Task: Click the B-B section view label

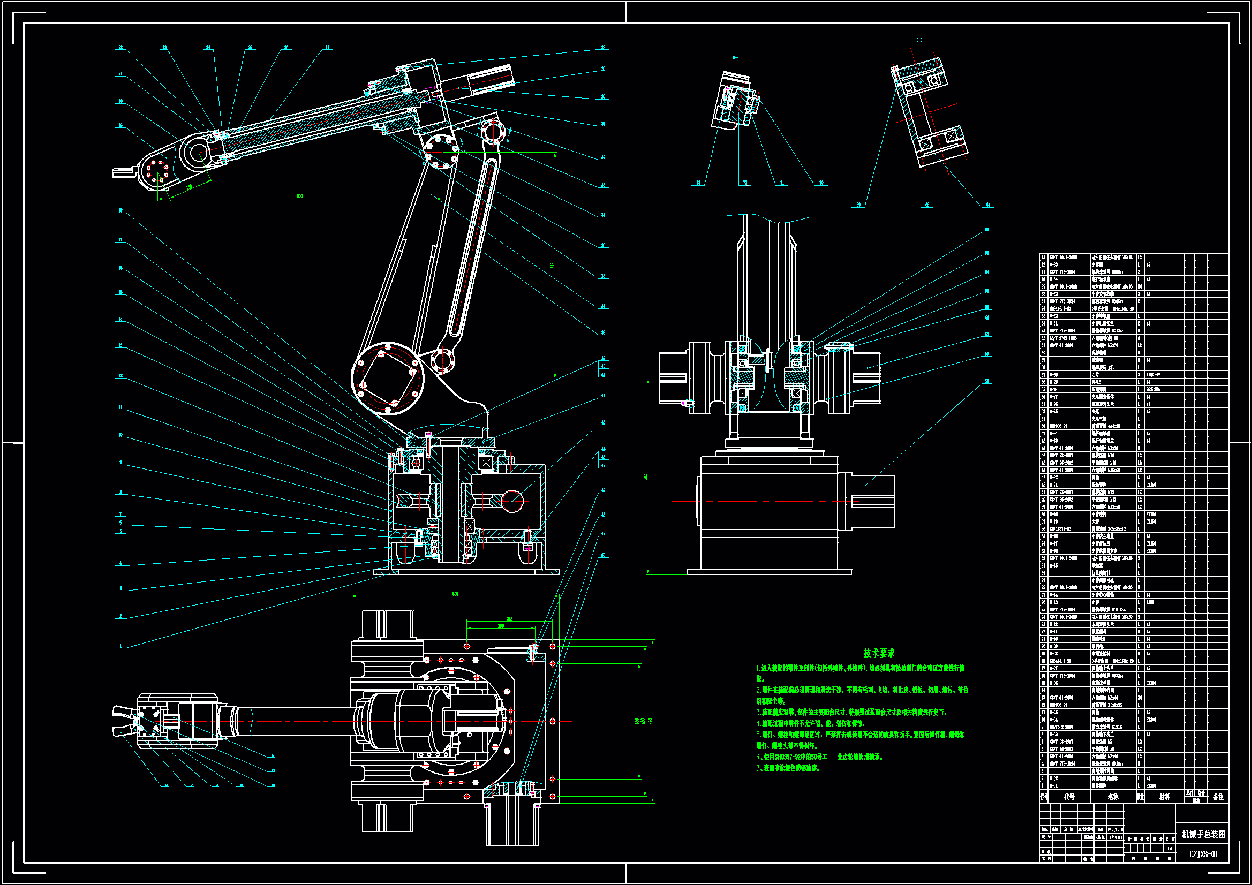Action: pos(735,57)
